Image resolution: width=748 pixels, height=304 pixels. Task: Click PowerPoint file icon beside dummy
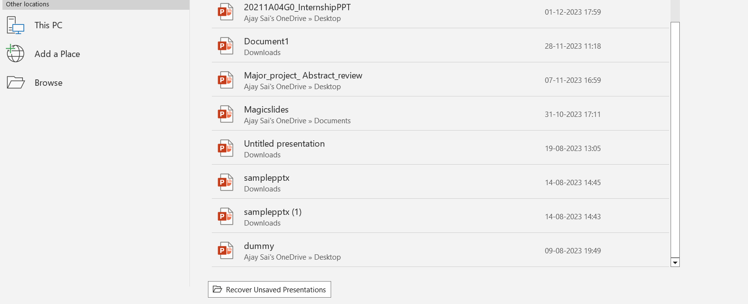point(225,250)
